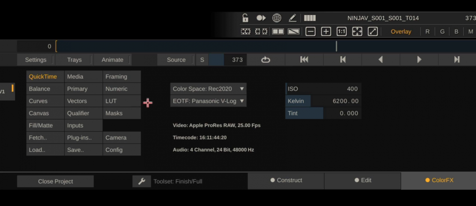
Task: Open the EOTF Panasonic V-Log dropdown
Action: 208,101
